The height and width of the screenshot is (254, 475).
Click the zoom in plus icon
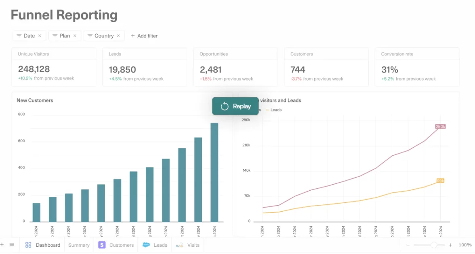450,245
